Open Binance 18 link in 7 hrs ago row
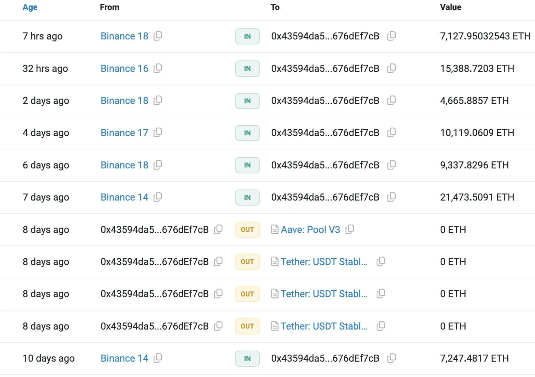This screenshot has width=535, height=377. 124,36
